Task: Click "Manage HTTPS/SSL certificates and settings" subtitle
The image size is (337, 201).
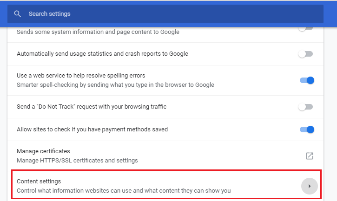Action: point(77,161)
